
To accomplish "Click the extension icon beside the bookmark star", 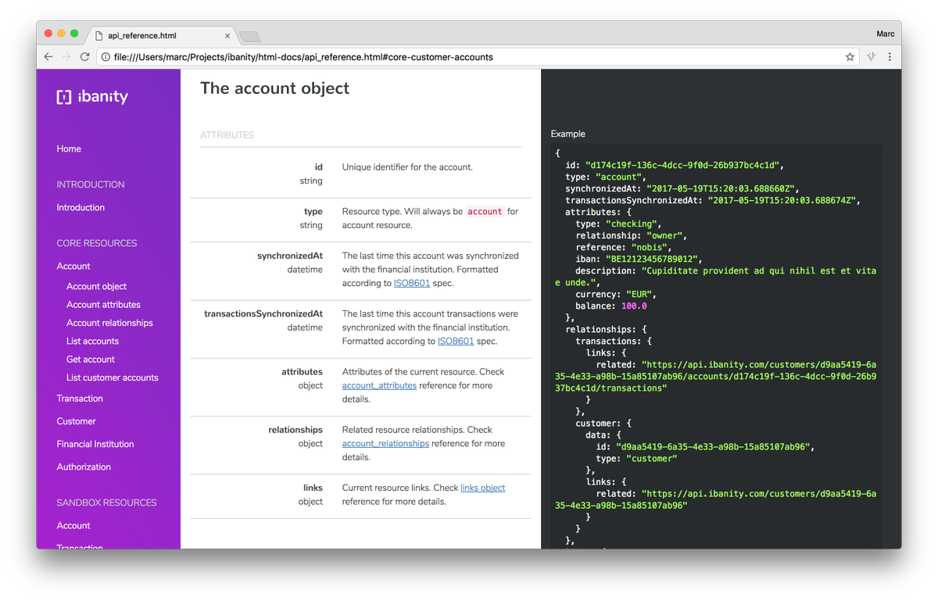I will [872, 57].
